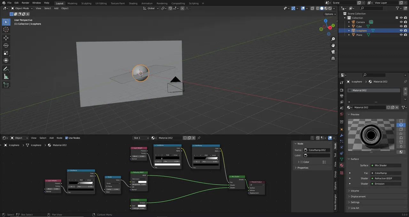Click Emission shader button
Screen dimensions: 409x217
coord(386,184)
